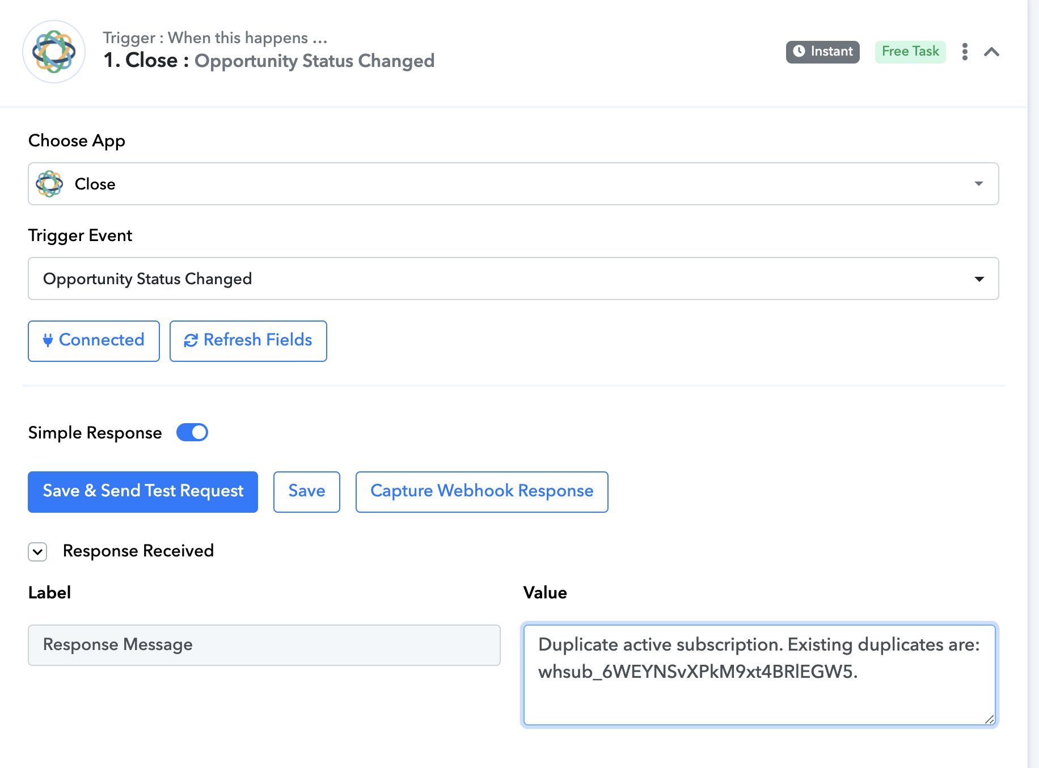Click the 'Simple Response' label
The width and height of the screenshot is (1039, 768).
95,433
